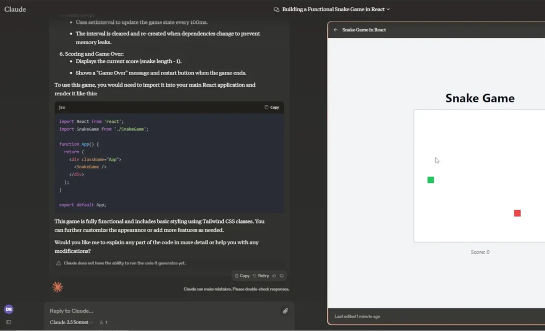Open the DS user avatar menu
The image size is (545, 331).
[9, 309]
